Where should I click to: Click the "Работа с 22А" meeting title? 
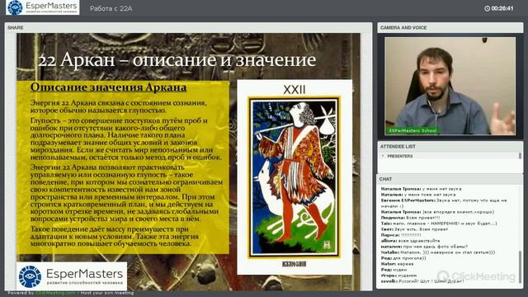pyautogui.click(x=111, y=9)
